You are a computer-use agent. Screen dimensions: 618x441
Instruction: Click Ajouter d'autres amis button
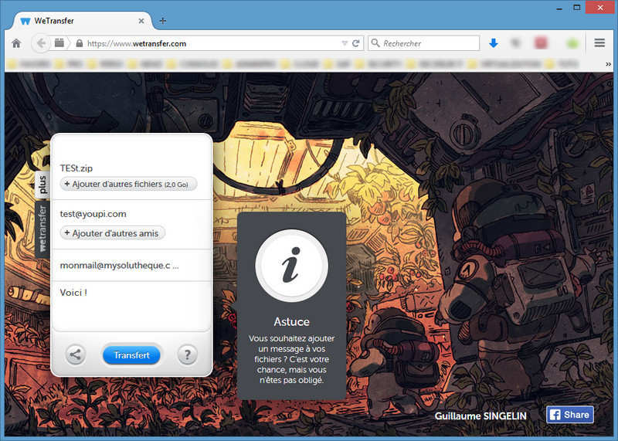[x=112, y=233]
